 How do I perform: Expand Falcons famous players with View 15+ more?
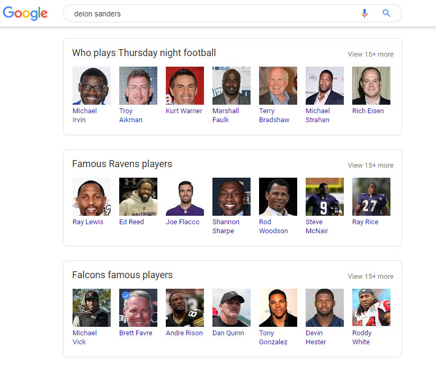coord(370,276)
